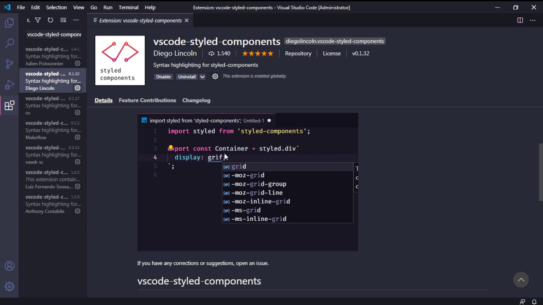Select the extension entry by Makeflow
The height and width of the screenshot is (305, 543).
(x=53, y=130)
